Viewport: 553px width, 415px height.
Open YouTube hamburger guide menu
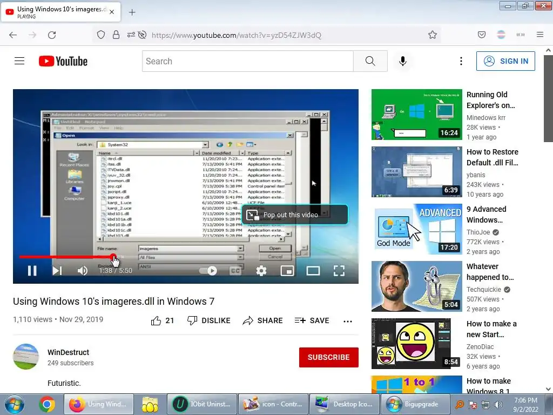(19, 61)
